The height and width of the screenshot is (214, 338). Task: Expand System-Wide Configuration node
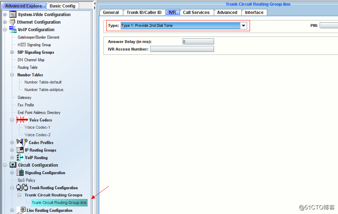(x=5, y=15)
